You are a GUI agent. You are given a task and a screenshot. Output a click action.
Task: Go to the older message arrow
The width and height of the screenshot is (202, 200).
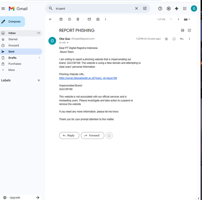(x=179, y=19)
